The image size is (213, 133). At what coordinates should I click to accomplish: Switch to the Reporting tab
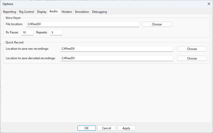coord(10,12)
